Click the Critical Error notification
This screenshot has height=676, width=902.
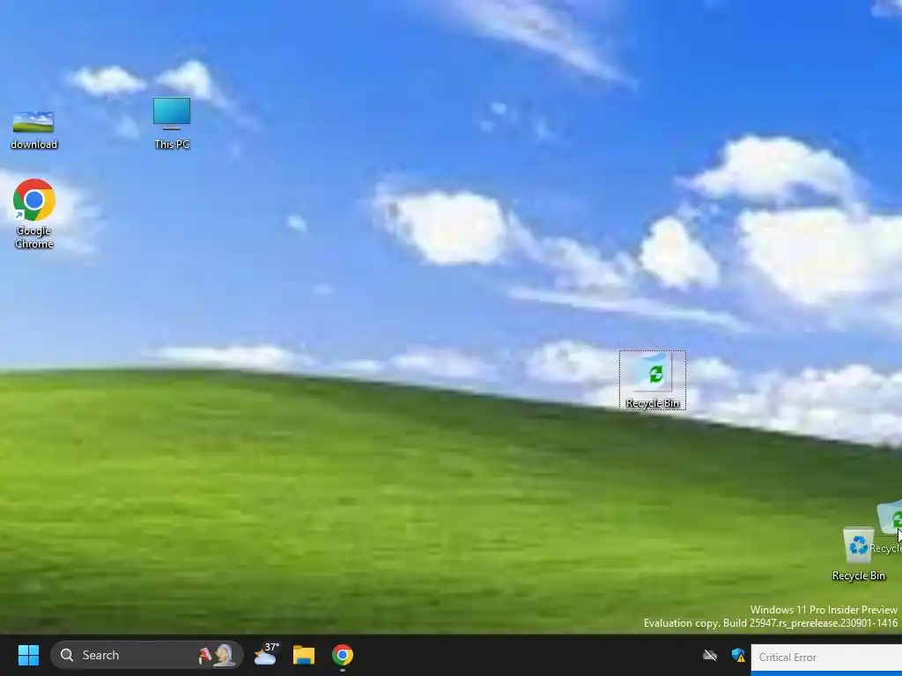(826, 658)
